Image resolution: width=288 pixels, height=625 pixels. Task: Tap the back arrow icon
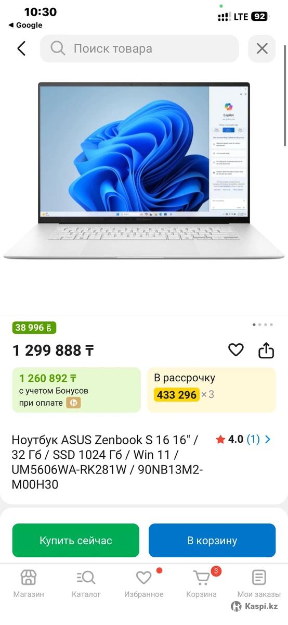(x=21, y=48)
